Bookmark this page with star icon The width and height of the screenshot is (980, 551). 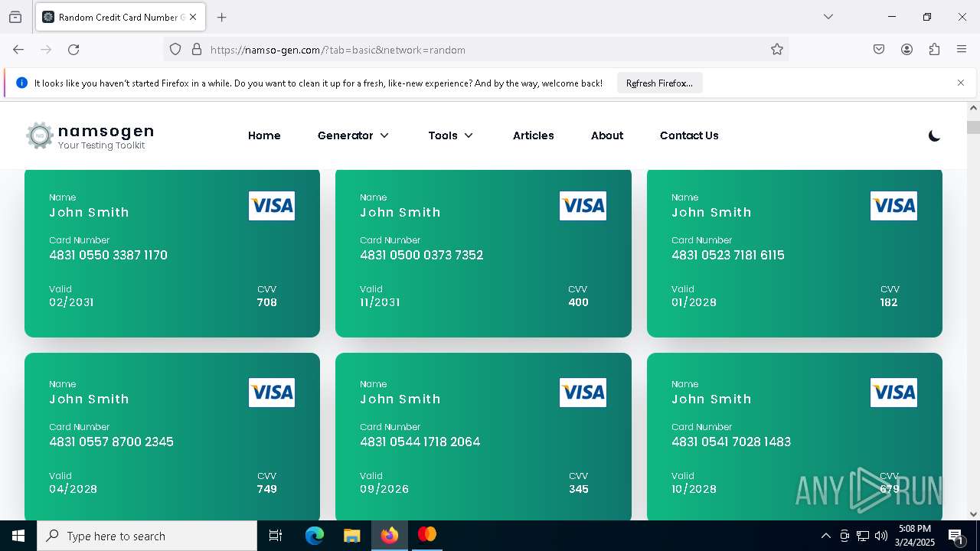coord(777,50)
